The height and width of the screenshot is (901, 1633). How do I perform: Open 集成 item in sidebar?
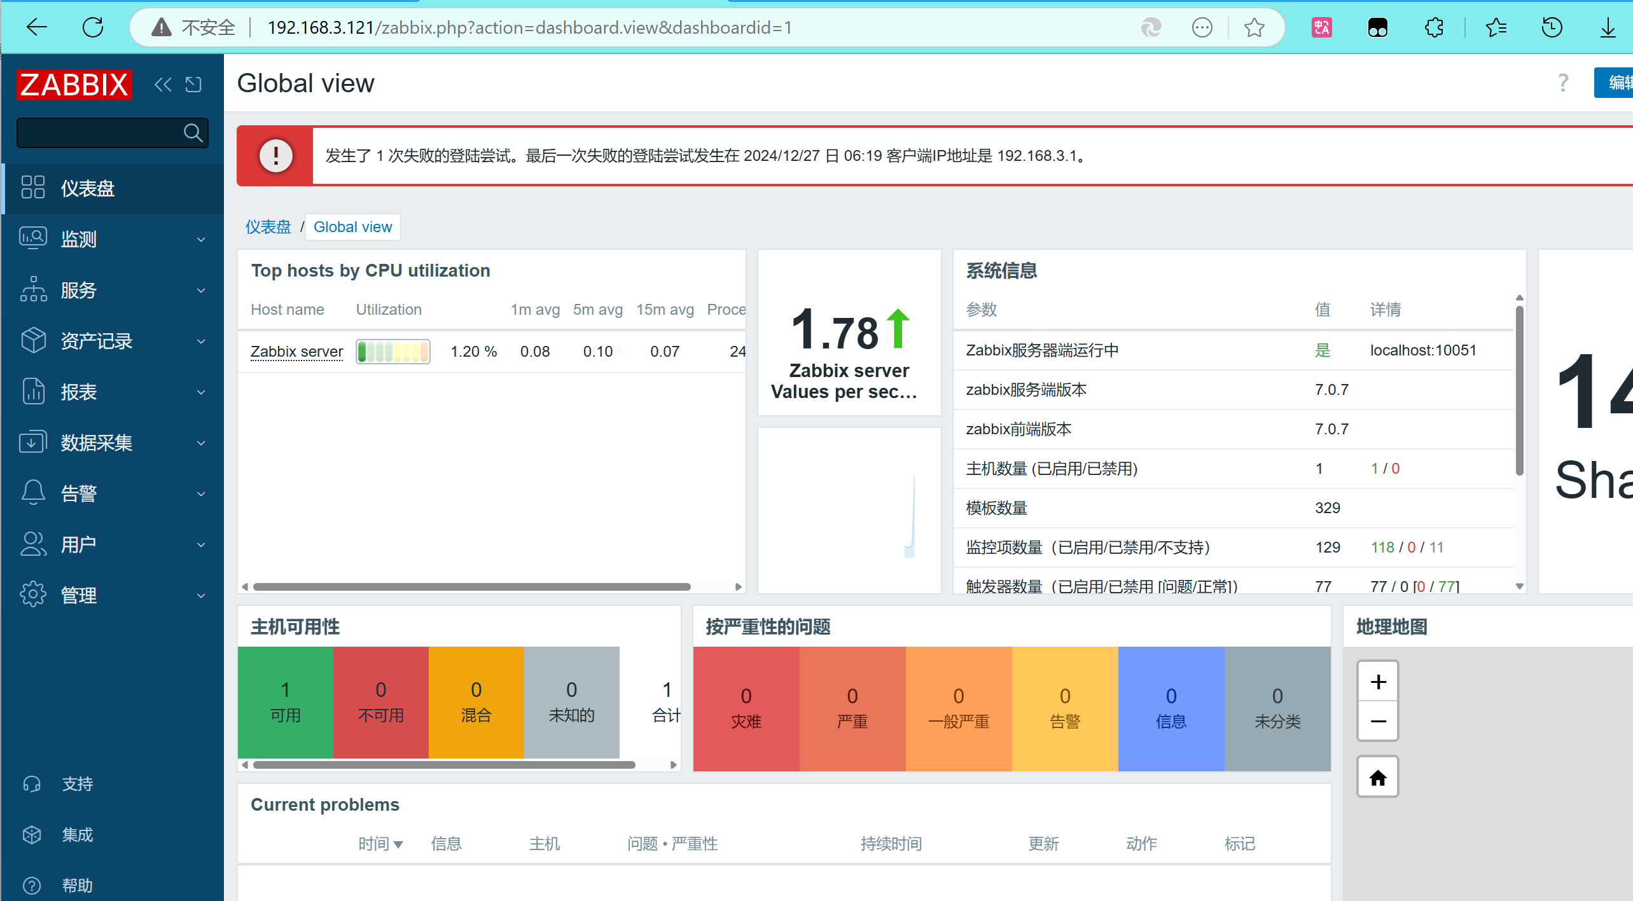coord(77,835)
